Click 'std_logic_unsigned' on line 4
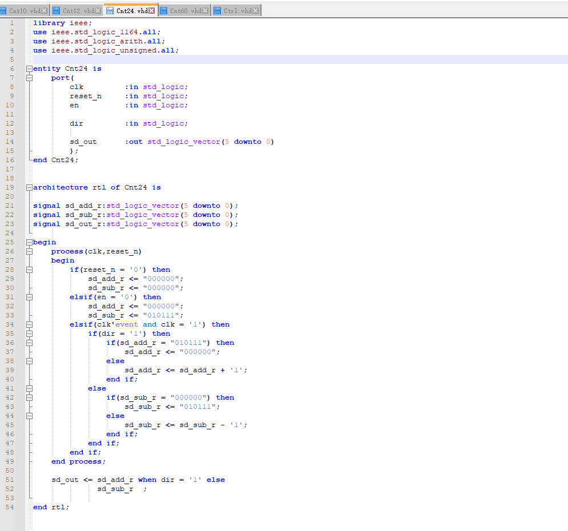 [x=115, y=50]
